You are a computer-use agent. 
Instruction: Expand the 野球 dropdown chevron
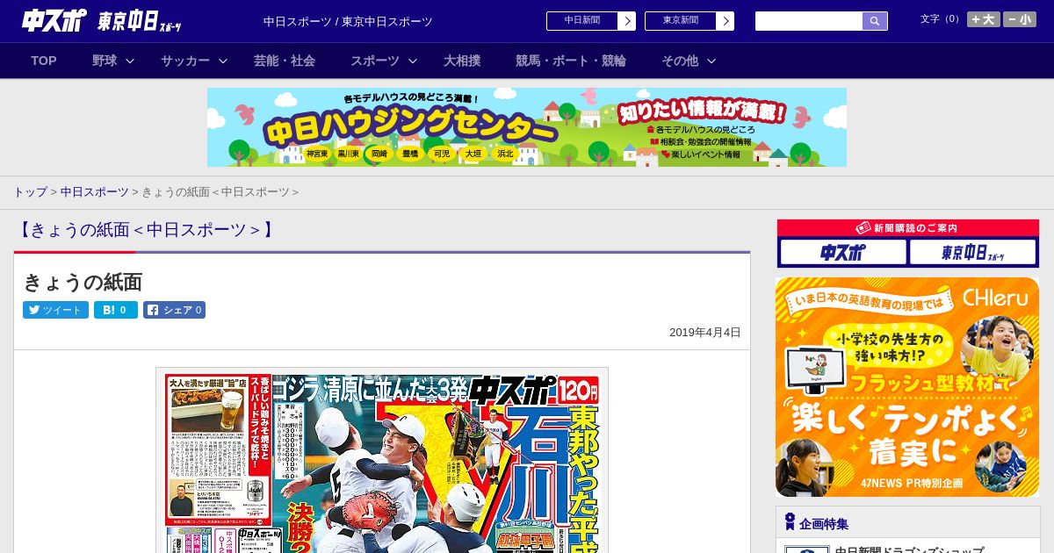[130, 61]
